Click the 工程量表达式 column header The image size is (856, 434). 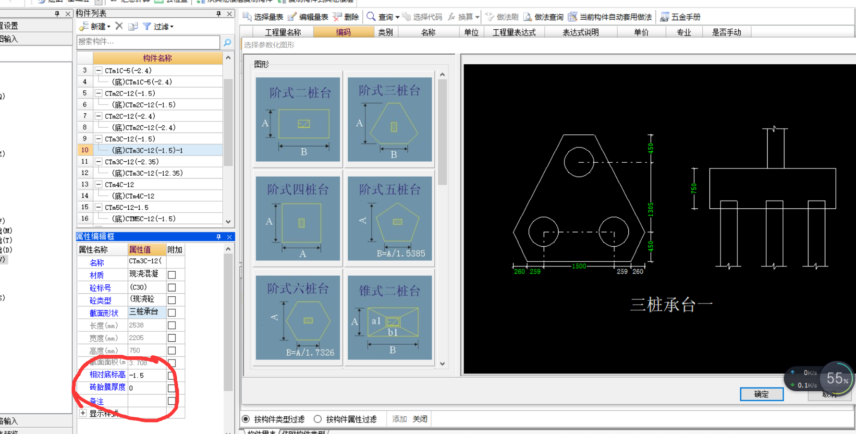click(x=514, y=32)
